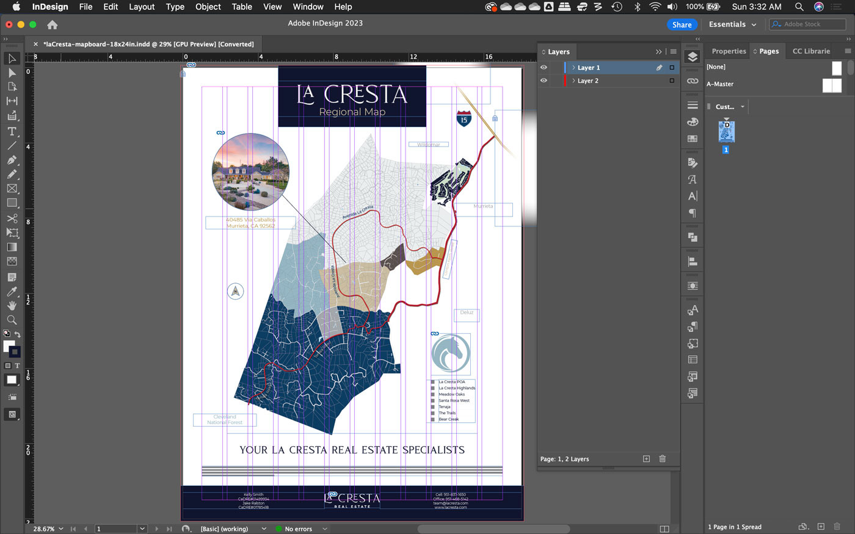
Task: Select the Line tool
Action: (12, 145)
